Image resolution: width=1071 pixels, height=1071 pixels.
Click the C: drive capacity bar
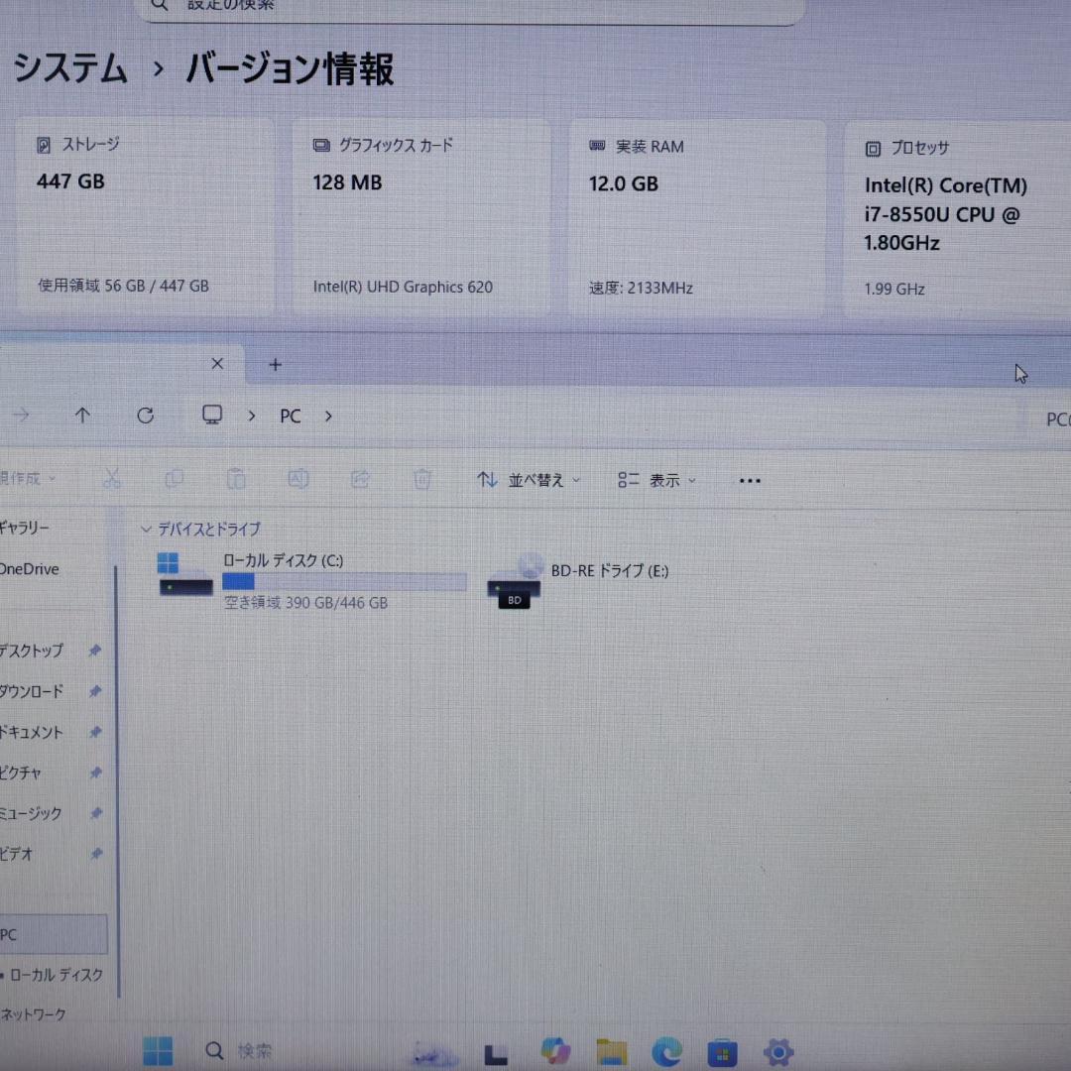point(345,581)
